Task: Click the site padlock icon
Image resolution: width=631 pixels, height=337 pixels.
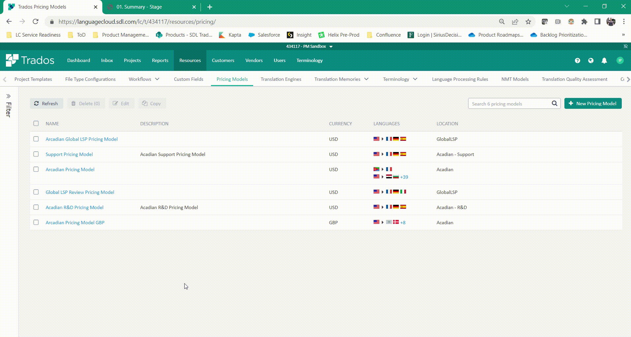Action: pyautogui.click(x=52, y=22)
